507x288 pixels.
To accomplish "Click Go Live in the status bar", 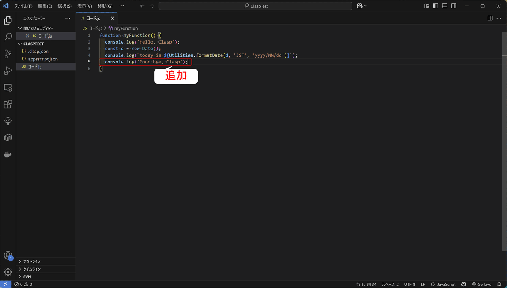I will point(482,284).
